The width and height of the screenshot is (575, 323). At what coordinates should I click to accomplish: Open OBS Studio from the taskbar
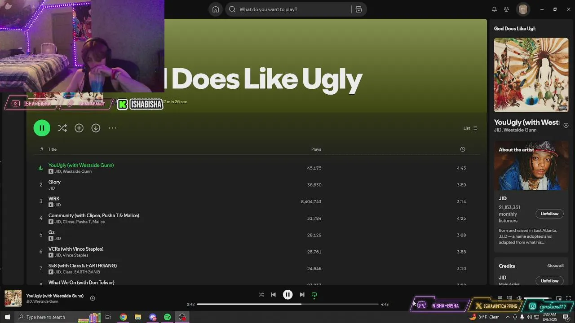(182, 317)
